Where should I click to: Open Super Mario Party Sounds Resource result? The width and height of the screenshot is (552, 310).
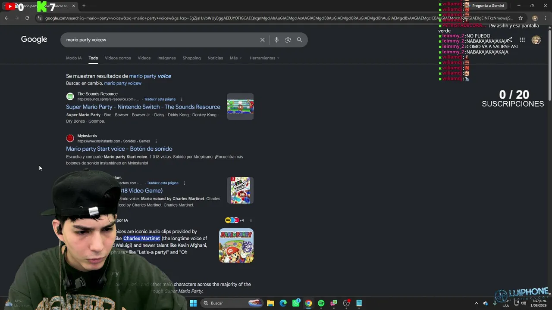[x=143, y=107]
